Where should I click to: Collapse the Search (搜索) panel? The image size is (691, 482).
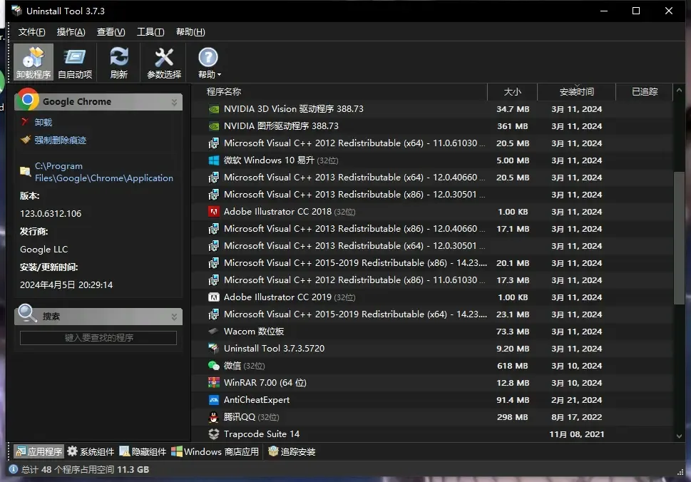(174, 317)
